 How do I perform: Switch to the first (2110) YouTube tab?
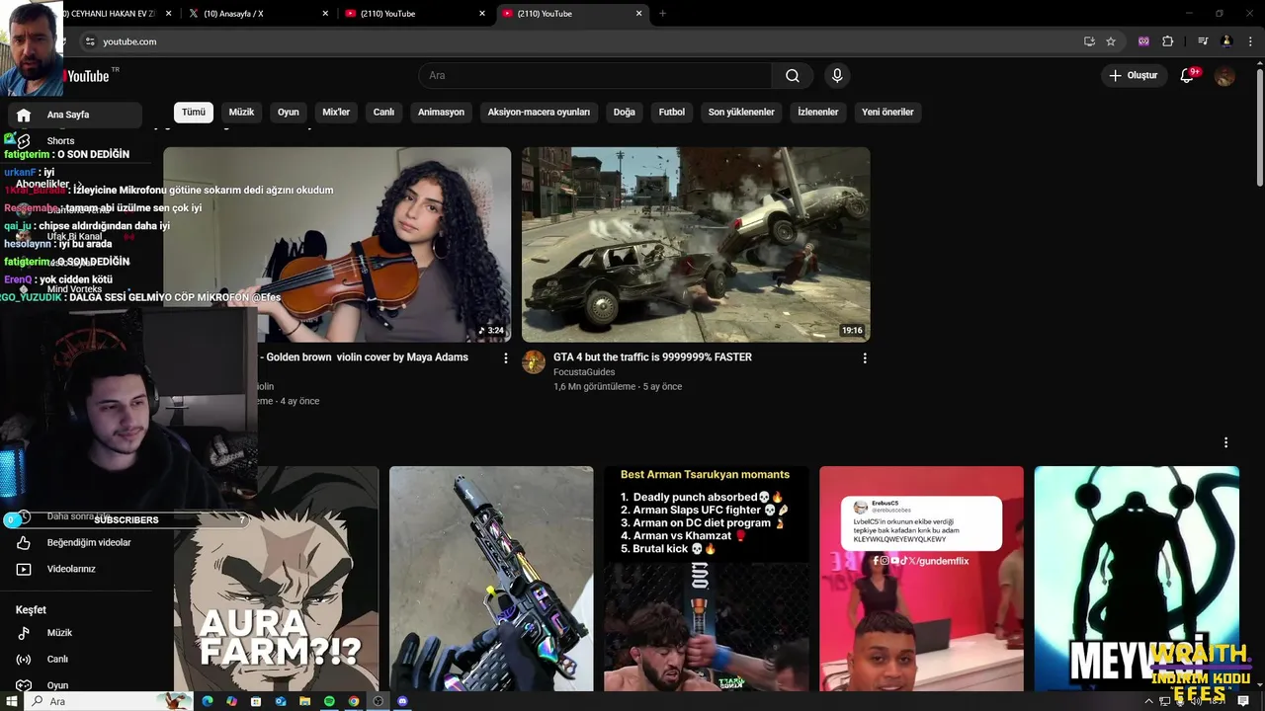pos(415,14)
